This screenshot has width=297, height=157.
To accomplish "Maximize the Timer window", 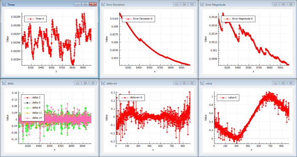I will click(x=85, y=4).
